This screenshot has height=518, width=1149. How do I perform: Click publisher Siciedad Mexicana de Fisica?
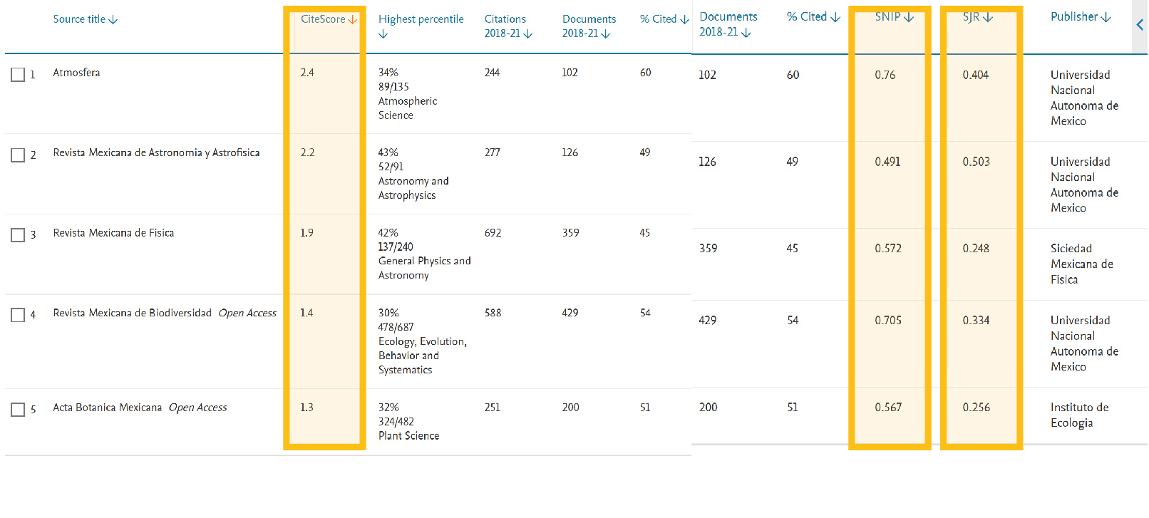click(x=1082, y=264)
